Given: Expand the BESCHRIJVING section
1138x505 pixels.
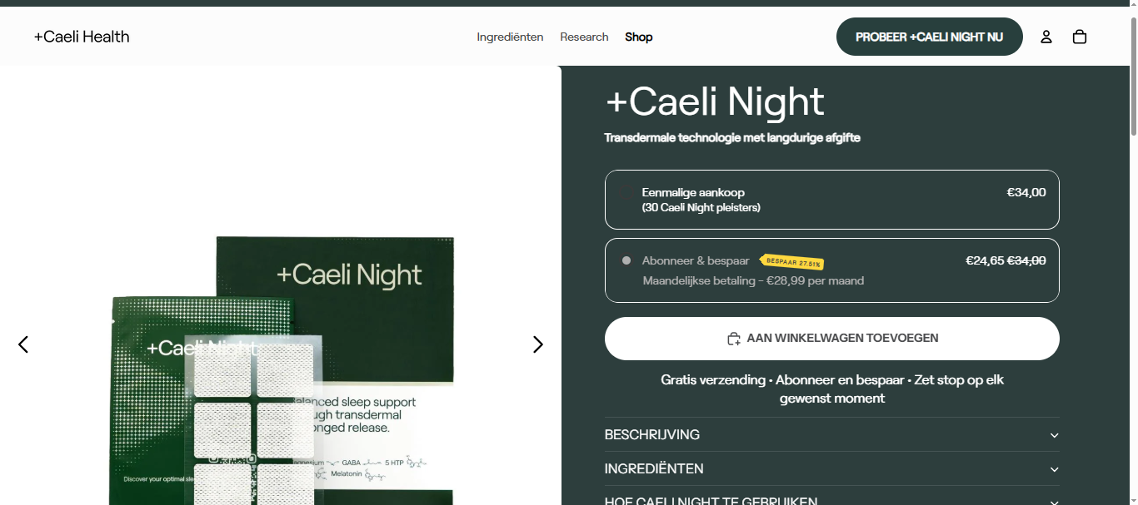Looking at the screenshot, I should pyautogui.click(x=831, y=434).
